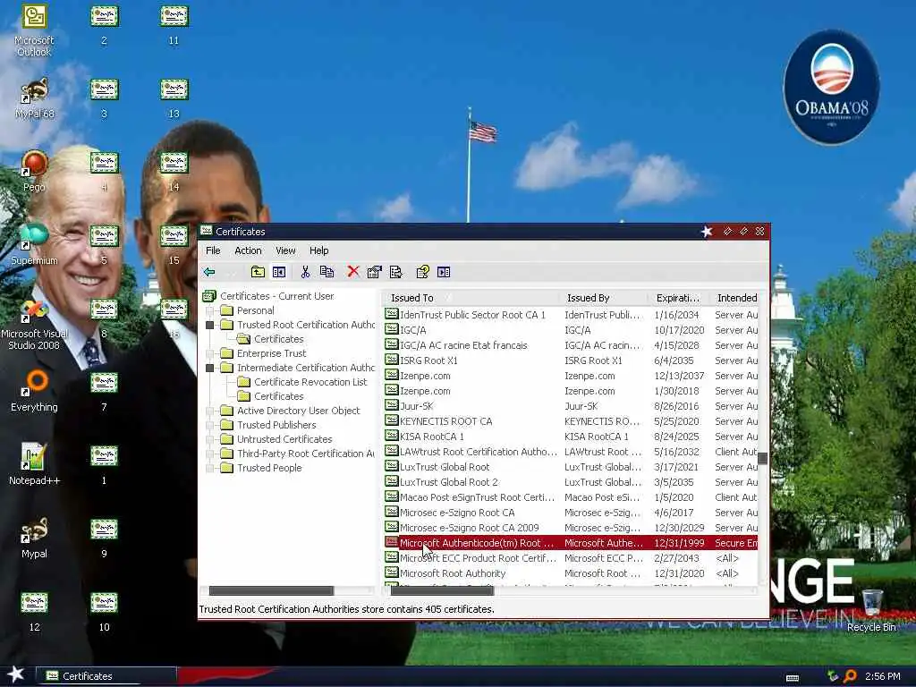Select the certificate file named 10 on desktop
Image resolution: width=916 pixels, height=687 pixels.
pyautogui.click(x=104, y=611)
